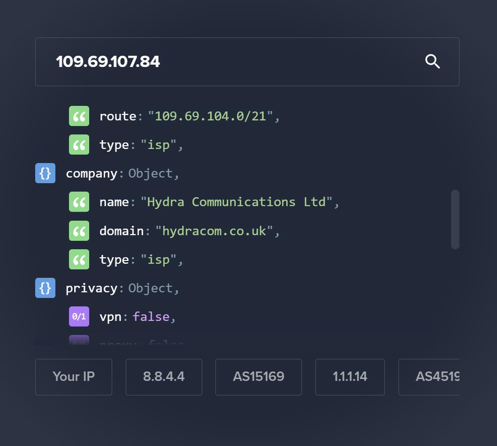Click the object icon beside company

coord(46,173)
